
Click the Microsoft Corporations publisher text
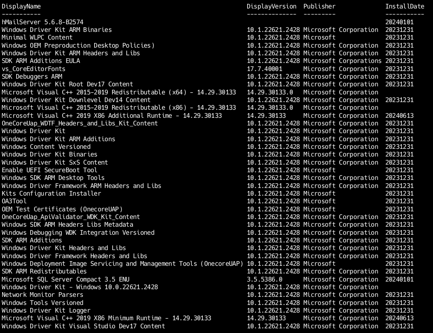(342, 61)
